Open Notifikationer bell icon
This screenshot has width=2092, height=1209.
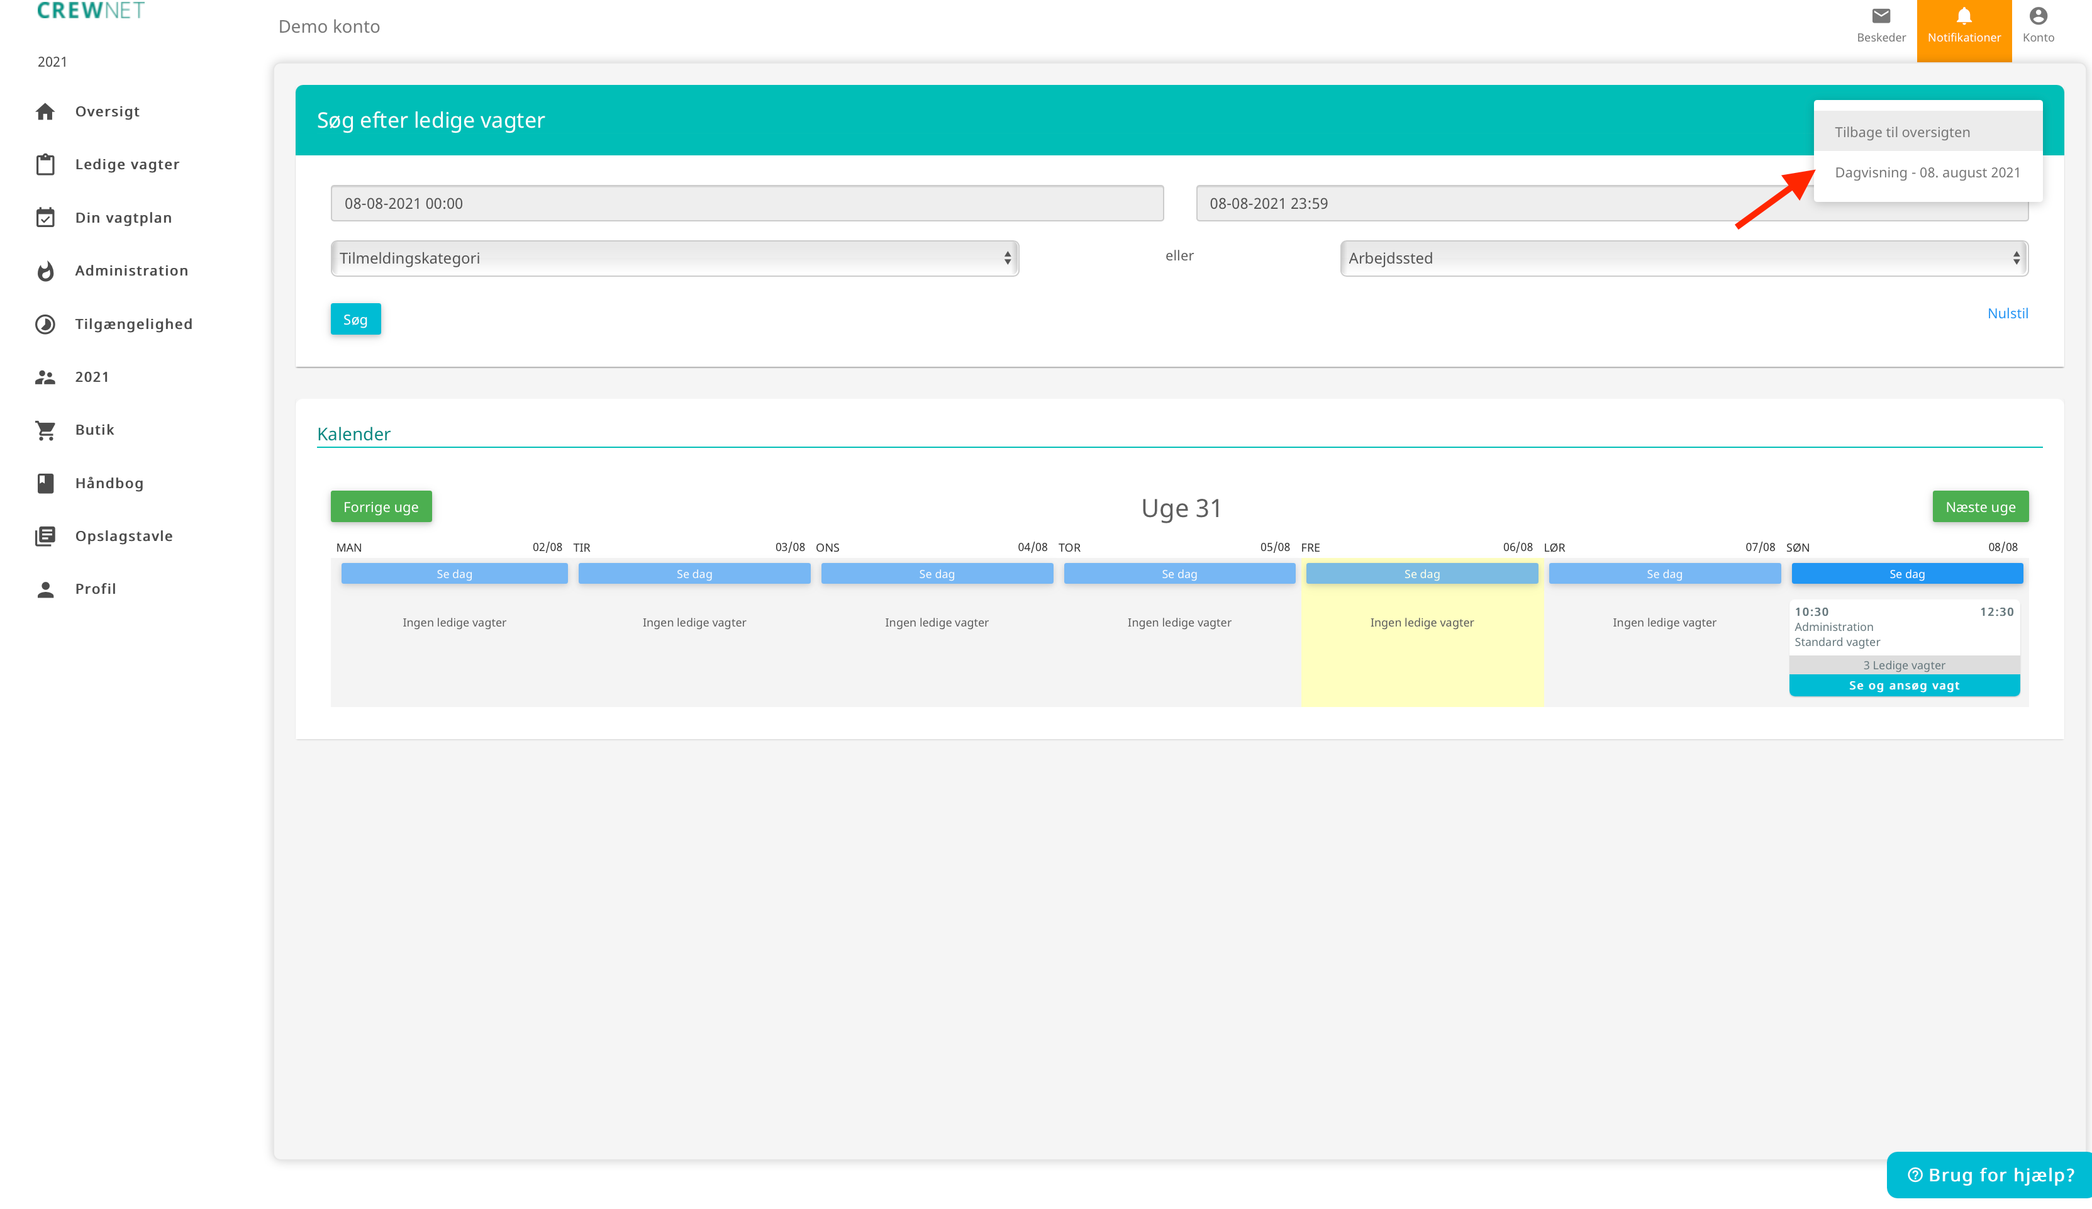tap(1964, 16)
